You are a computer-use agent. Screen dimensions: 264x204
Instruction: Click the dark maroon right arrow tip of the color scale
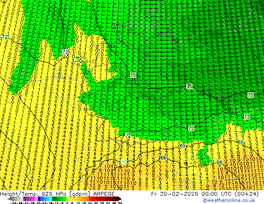(120, 199)
